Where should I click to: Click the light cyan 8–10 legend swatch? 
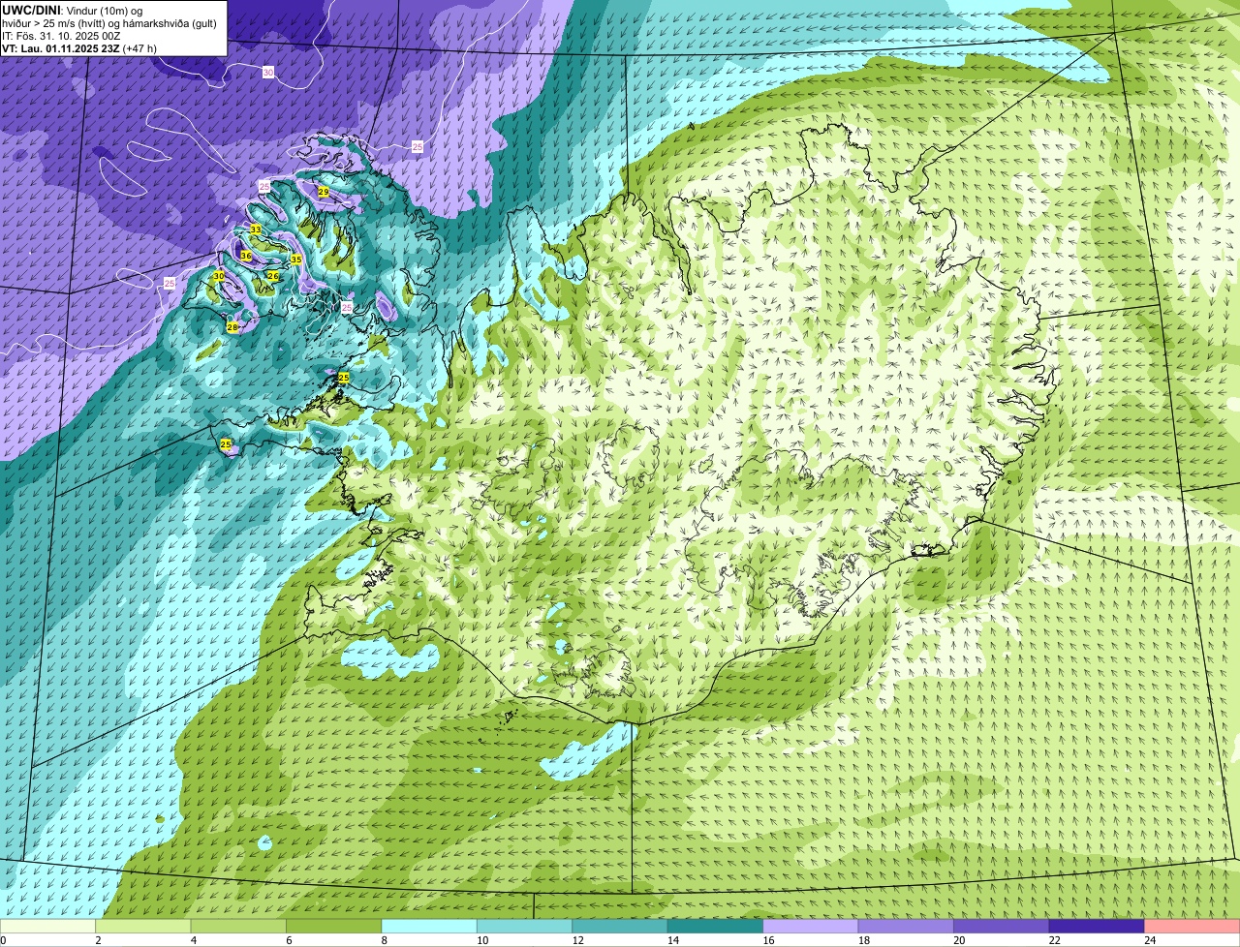click(x=429, y=927)
